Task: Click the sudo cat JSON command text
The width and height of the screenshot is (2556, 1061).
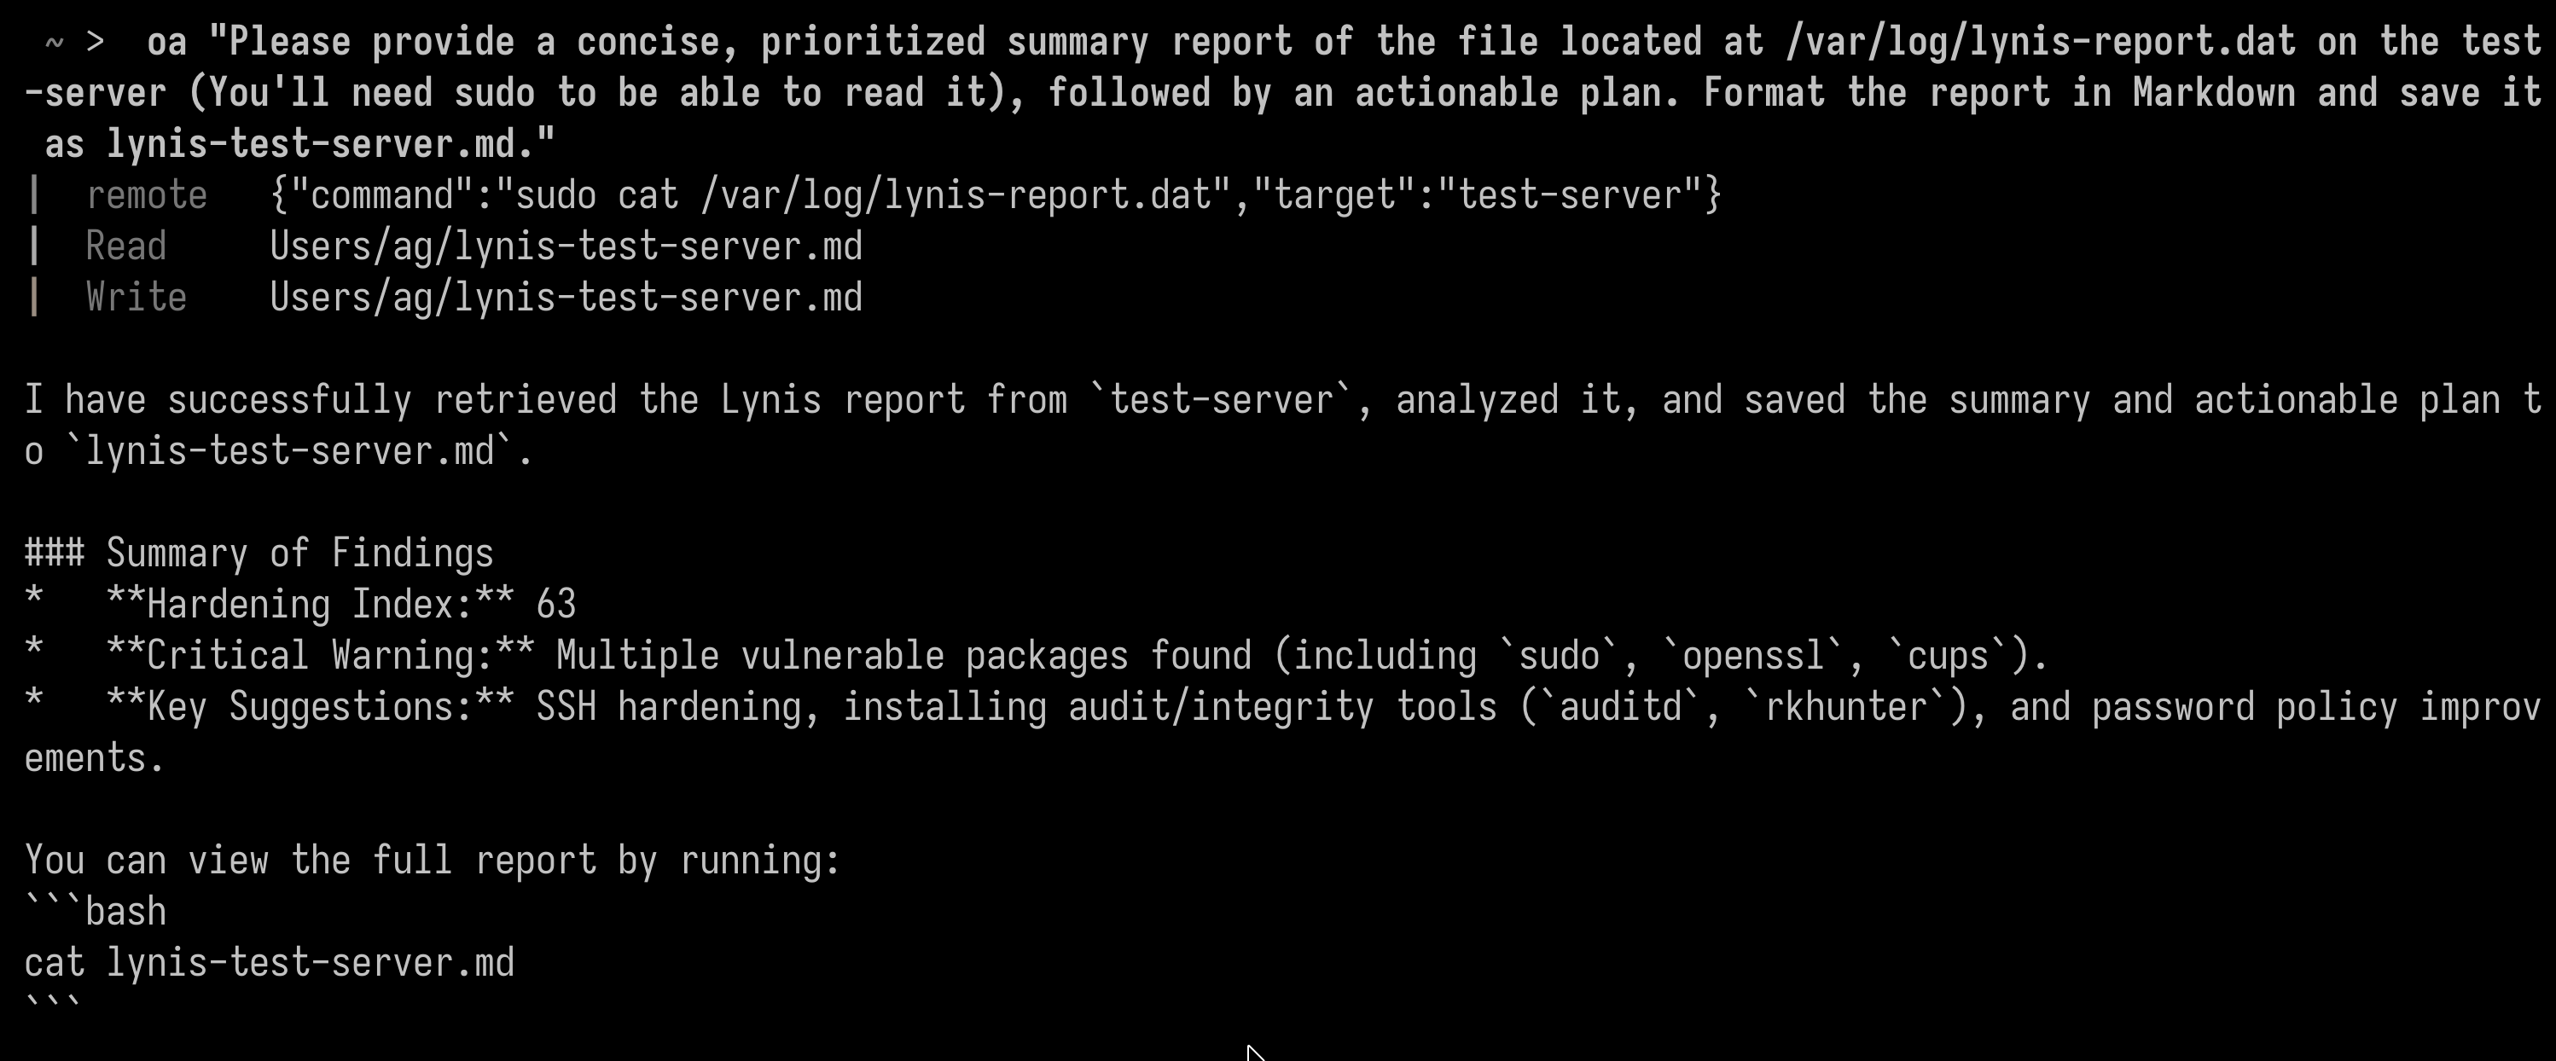Action: pos(994,195)
